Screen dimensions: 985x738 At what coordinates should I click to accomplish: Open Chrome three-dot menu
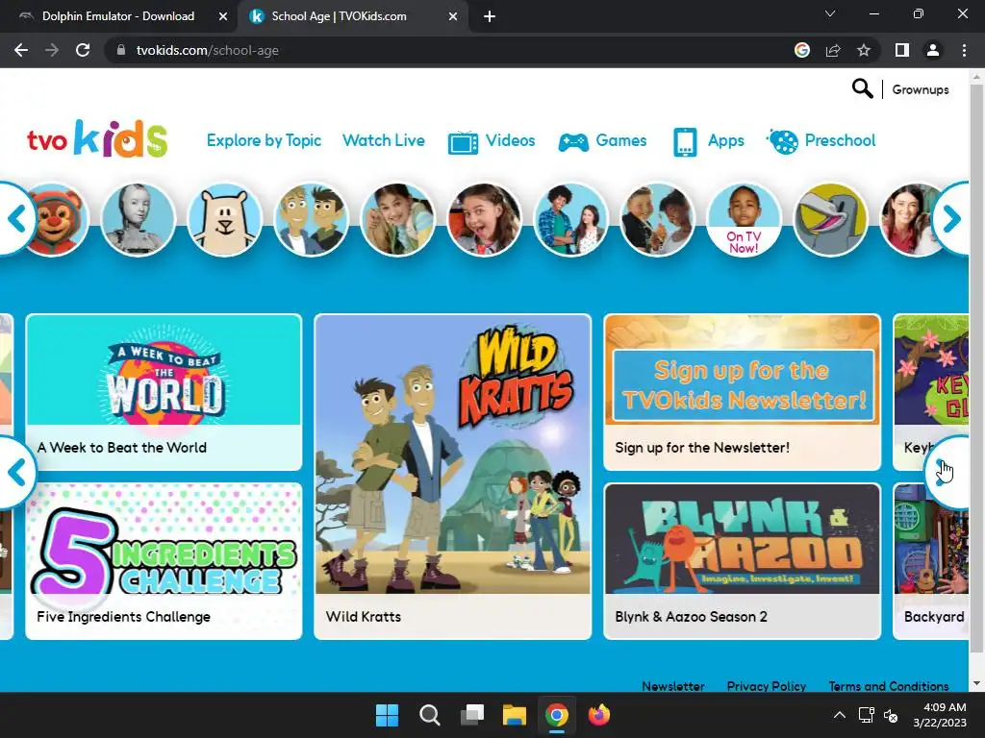pos(964,50)
